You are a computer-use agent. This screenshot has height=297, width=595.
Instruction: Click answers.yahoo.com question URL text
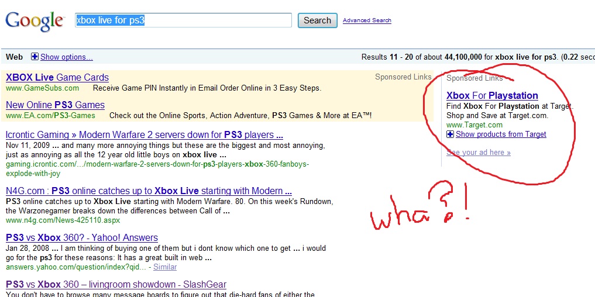pyautogui.click(x=76, y=267)
